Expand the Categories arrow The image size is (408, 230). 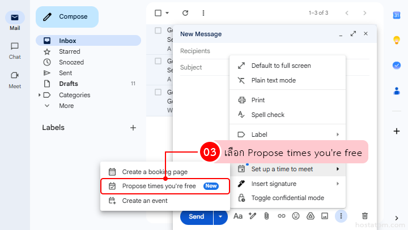click(39, 95)
